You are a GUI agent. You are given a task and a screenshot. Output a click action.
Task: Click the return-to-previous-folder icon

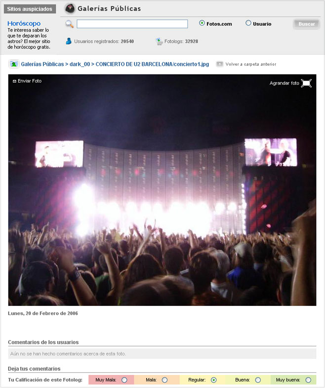tap(219, 64)
